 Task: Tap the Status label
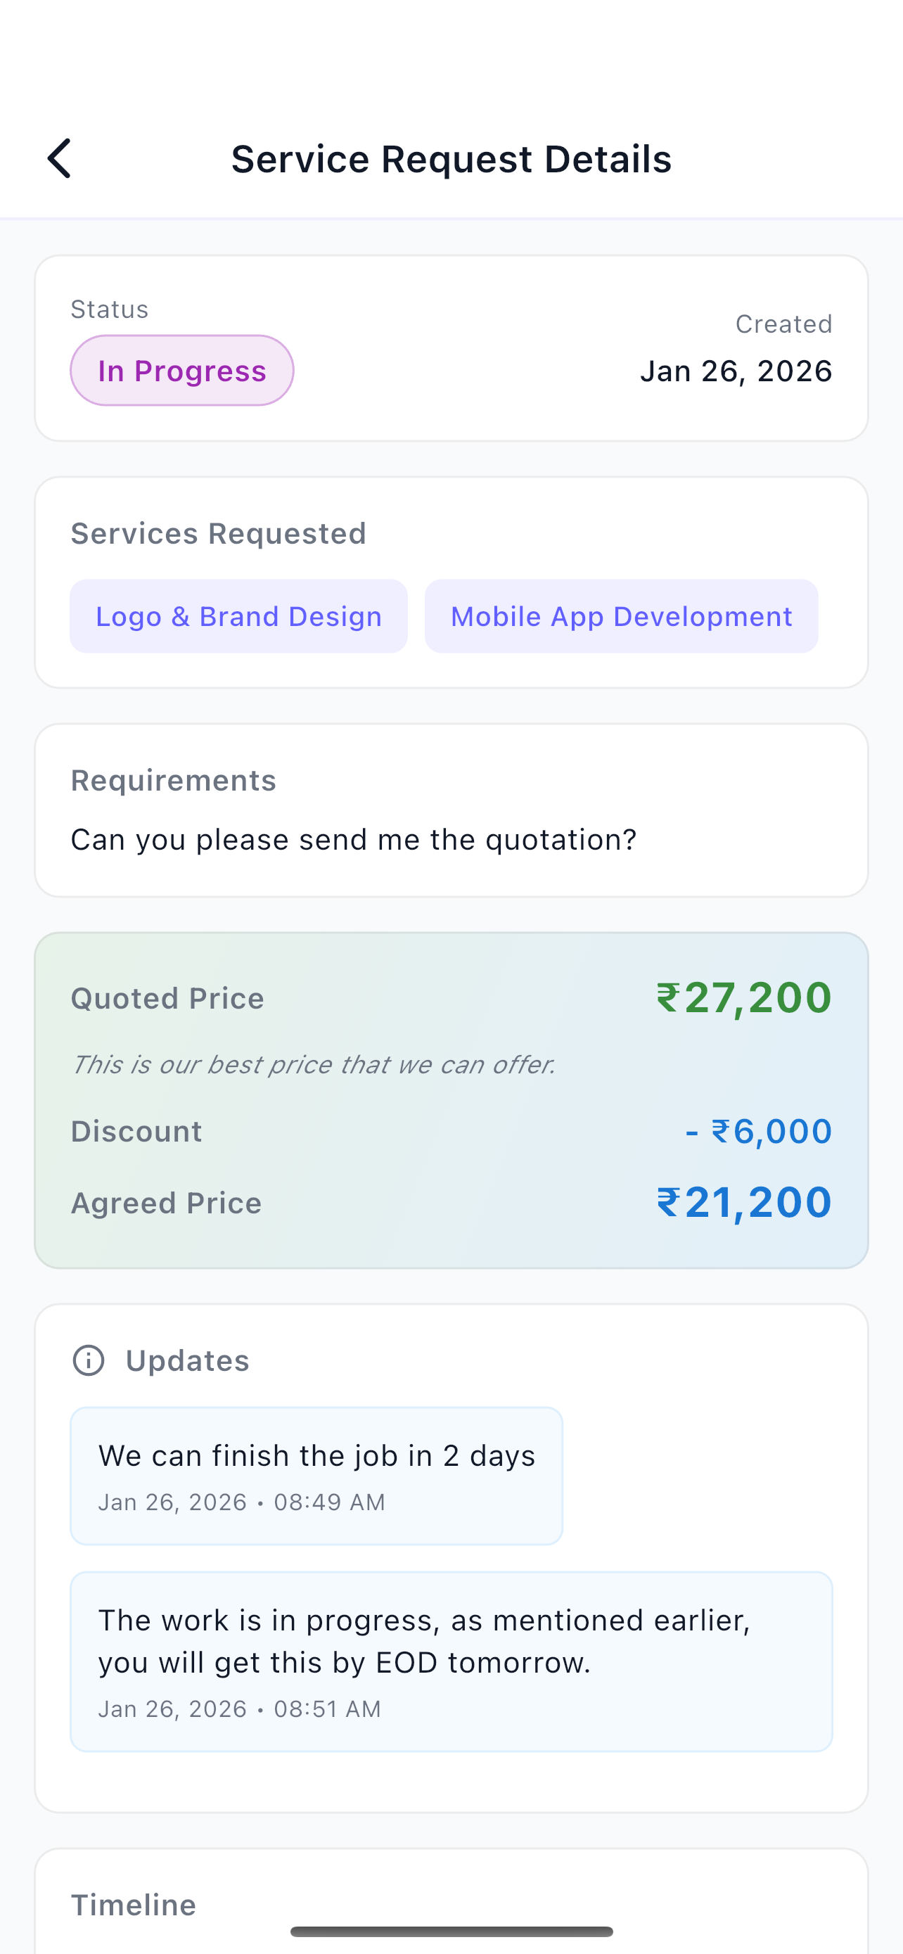point(109,309)
